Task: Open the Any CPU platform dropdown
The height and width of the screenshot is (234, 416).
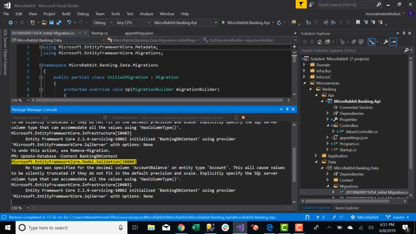Action: 133,23
